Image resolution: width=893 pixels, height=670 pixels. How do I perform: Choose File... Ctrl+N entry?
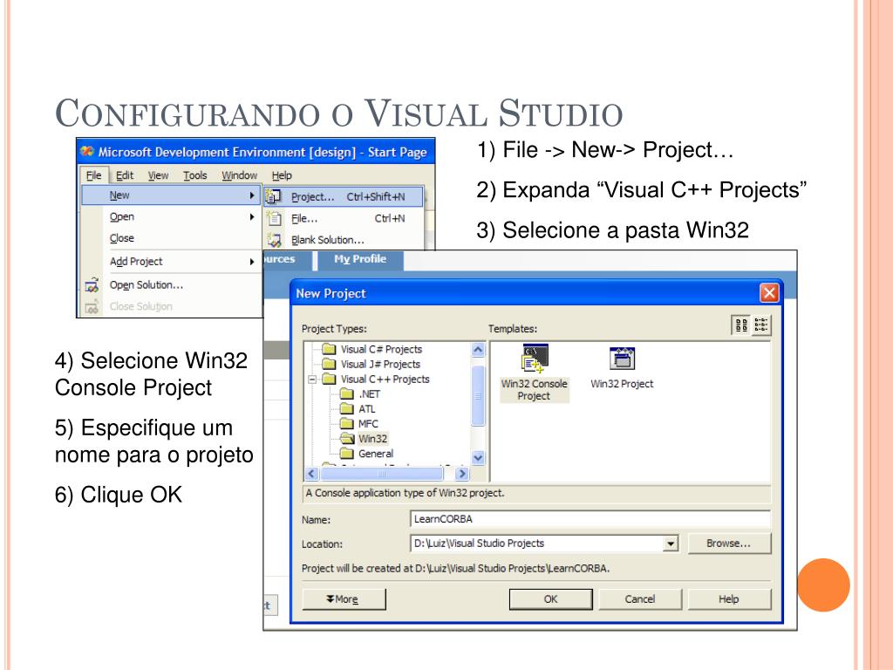click(344, 218)
